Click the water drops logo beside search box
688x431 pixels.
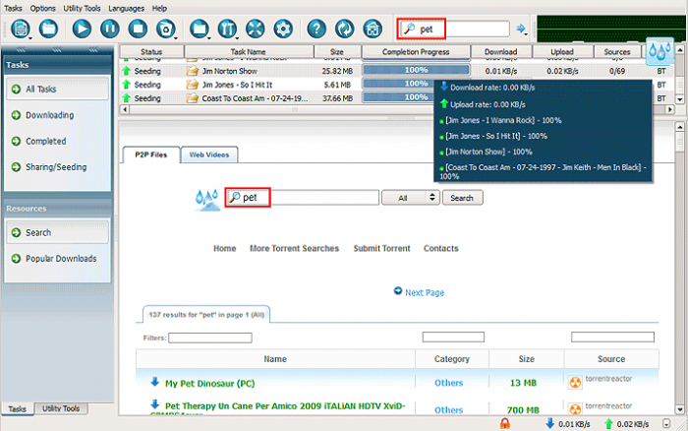[207, 200]
